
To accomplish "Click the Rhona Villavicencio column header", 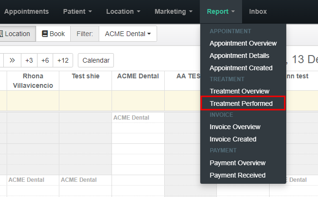I will [x=33, y=81].
